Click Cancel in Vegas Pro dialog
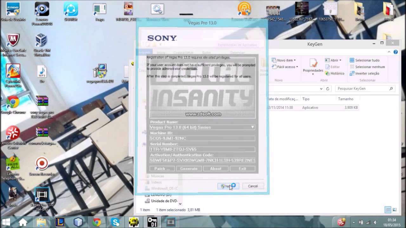Screen dimensions: 406x228 coord(253,186)
